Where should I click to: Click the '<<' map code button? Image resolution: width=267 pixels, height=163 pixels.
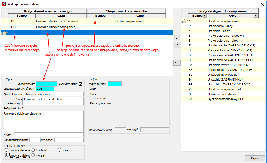click(x=177, y=38)
